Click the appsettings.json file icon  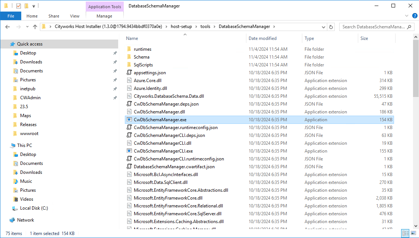click(129, 73)
